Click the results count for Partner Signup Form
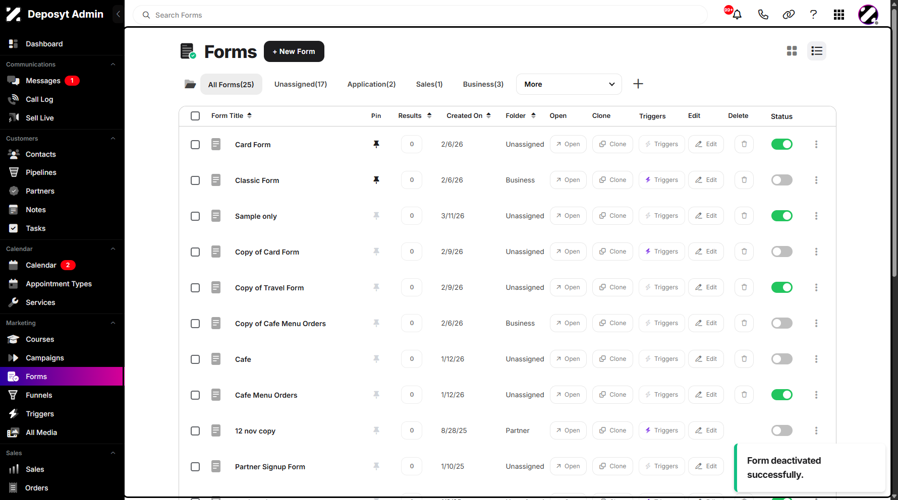This screenshot has width=898, height=500. click(412, 466)
